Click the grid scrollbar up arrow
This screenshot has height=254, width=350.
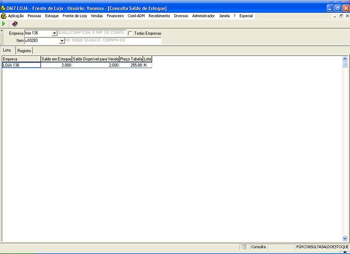345,59
